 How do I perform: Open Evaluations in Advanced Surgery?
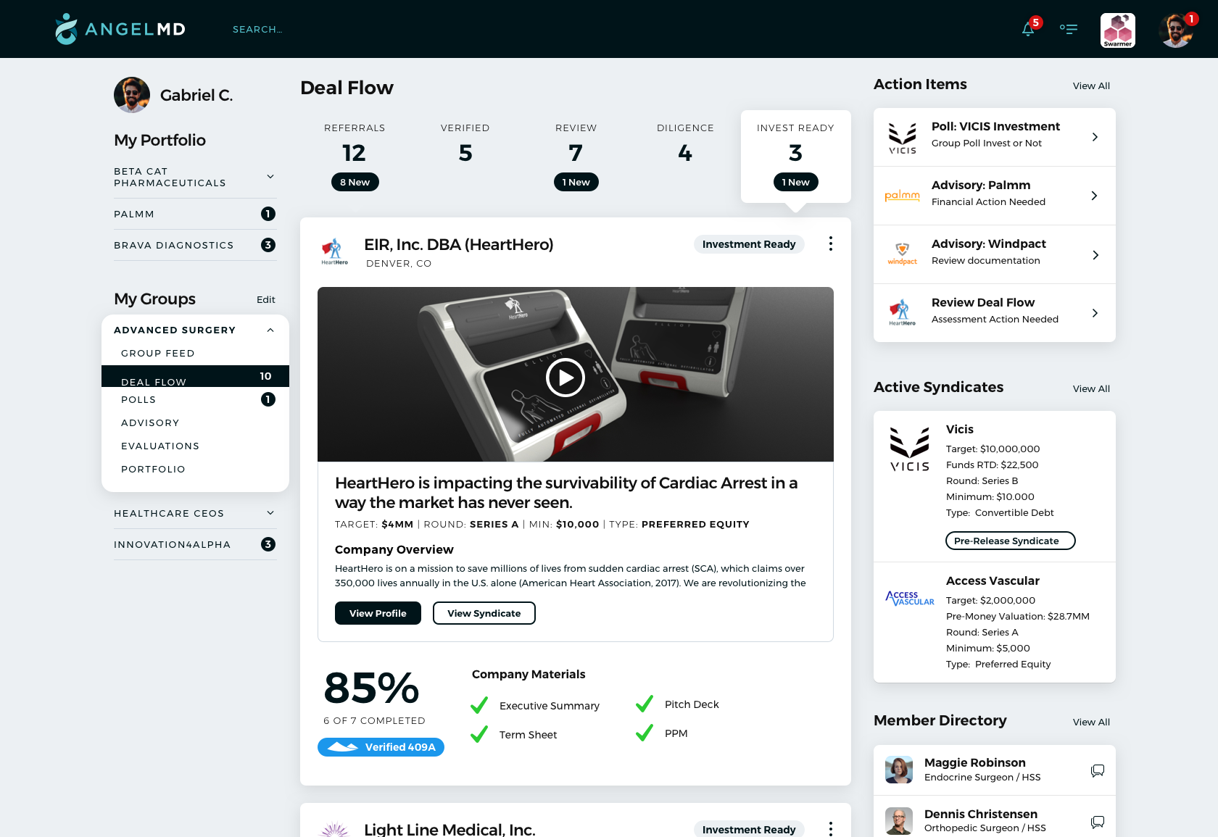coord(160,446)
